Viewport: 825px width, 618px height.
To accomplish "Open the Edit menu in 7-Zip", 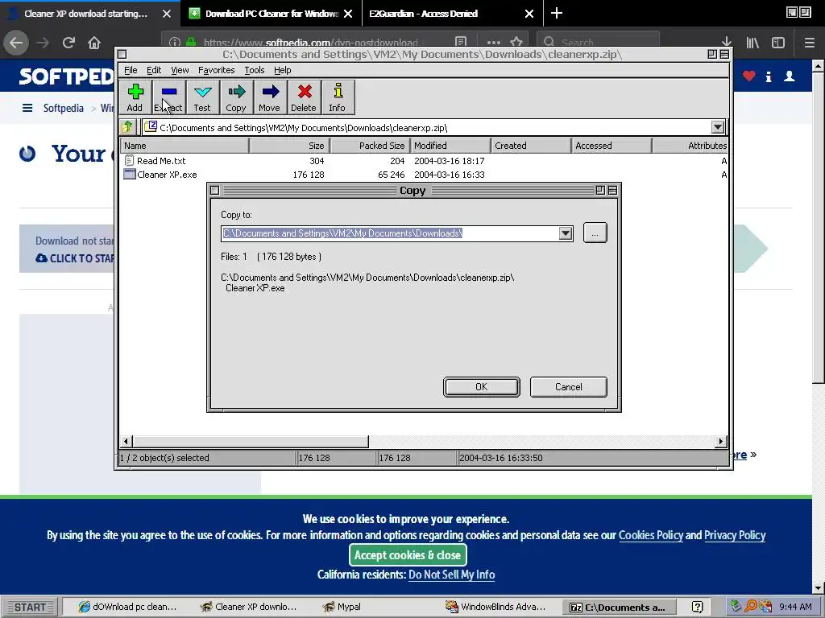I will click(x=154, y=70).
